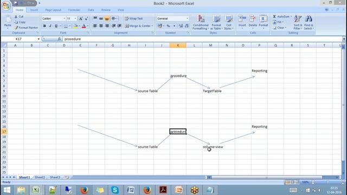The image size is (347, 195).
Task: Click the Insert cells button
Action: pyautogui.click(x=242, y=22)
